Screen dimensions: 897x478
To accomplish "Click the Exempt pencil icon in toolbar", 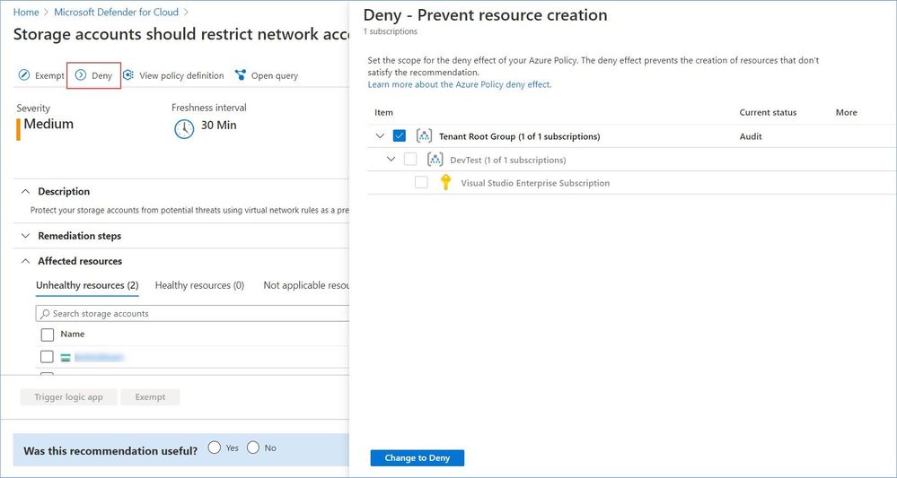I will pos(23,75).
